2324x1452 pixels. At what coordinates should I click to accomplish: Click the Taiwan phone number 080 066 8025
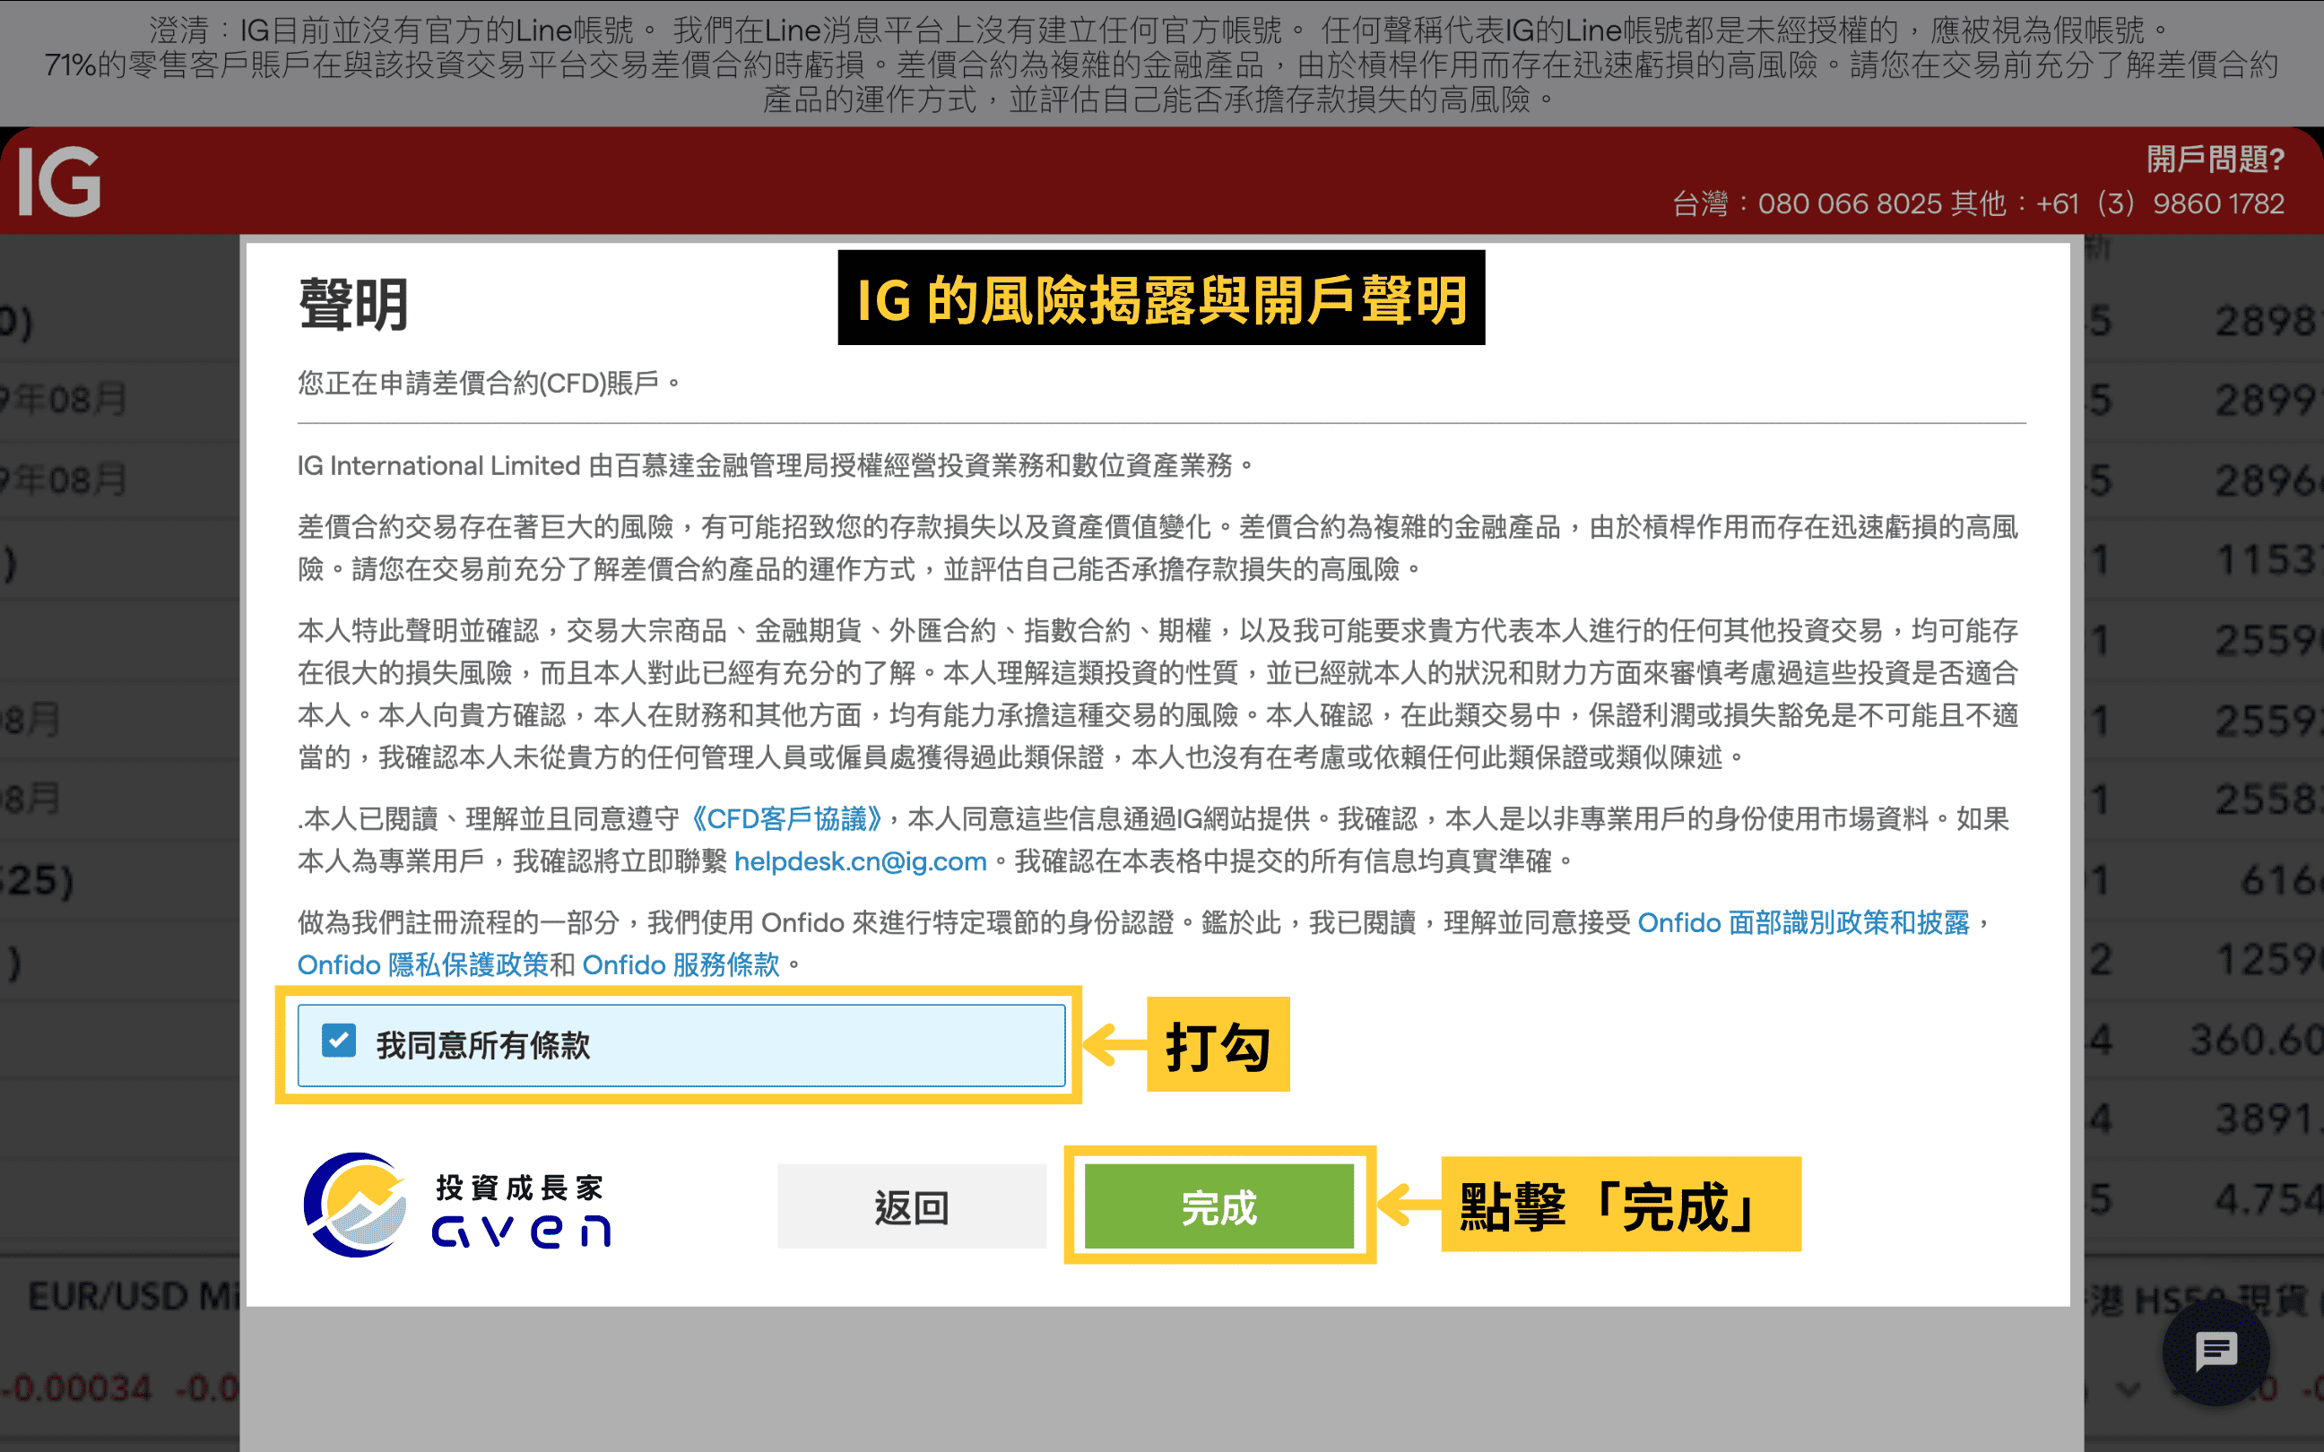(1850, 203)
